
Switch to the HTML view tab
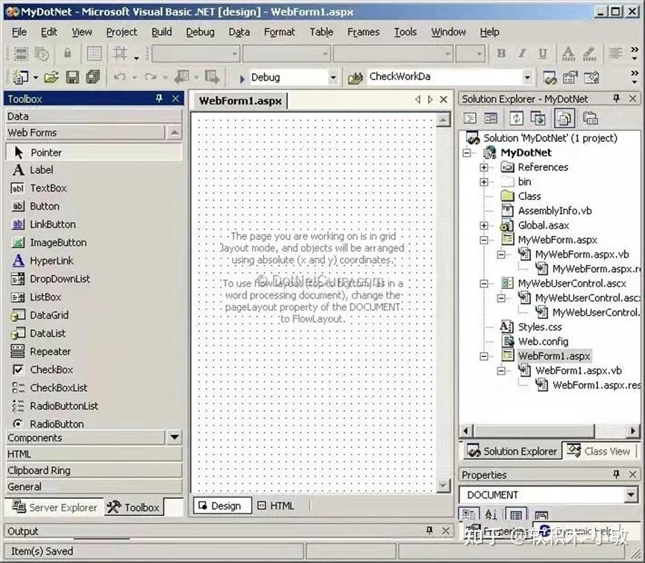pyautogui.click(x=277, y=506)
